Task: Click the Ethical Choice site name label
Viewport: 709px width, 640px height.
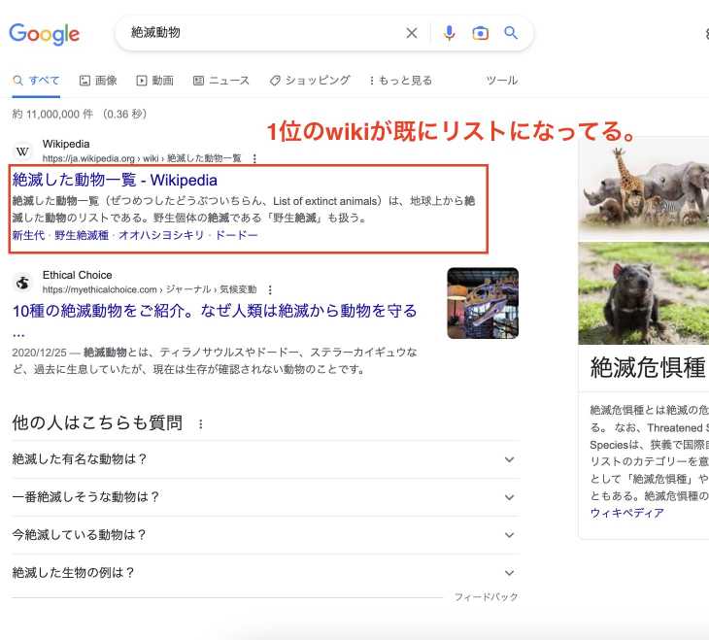Action: (x=78, y=275)
